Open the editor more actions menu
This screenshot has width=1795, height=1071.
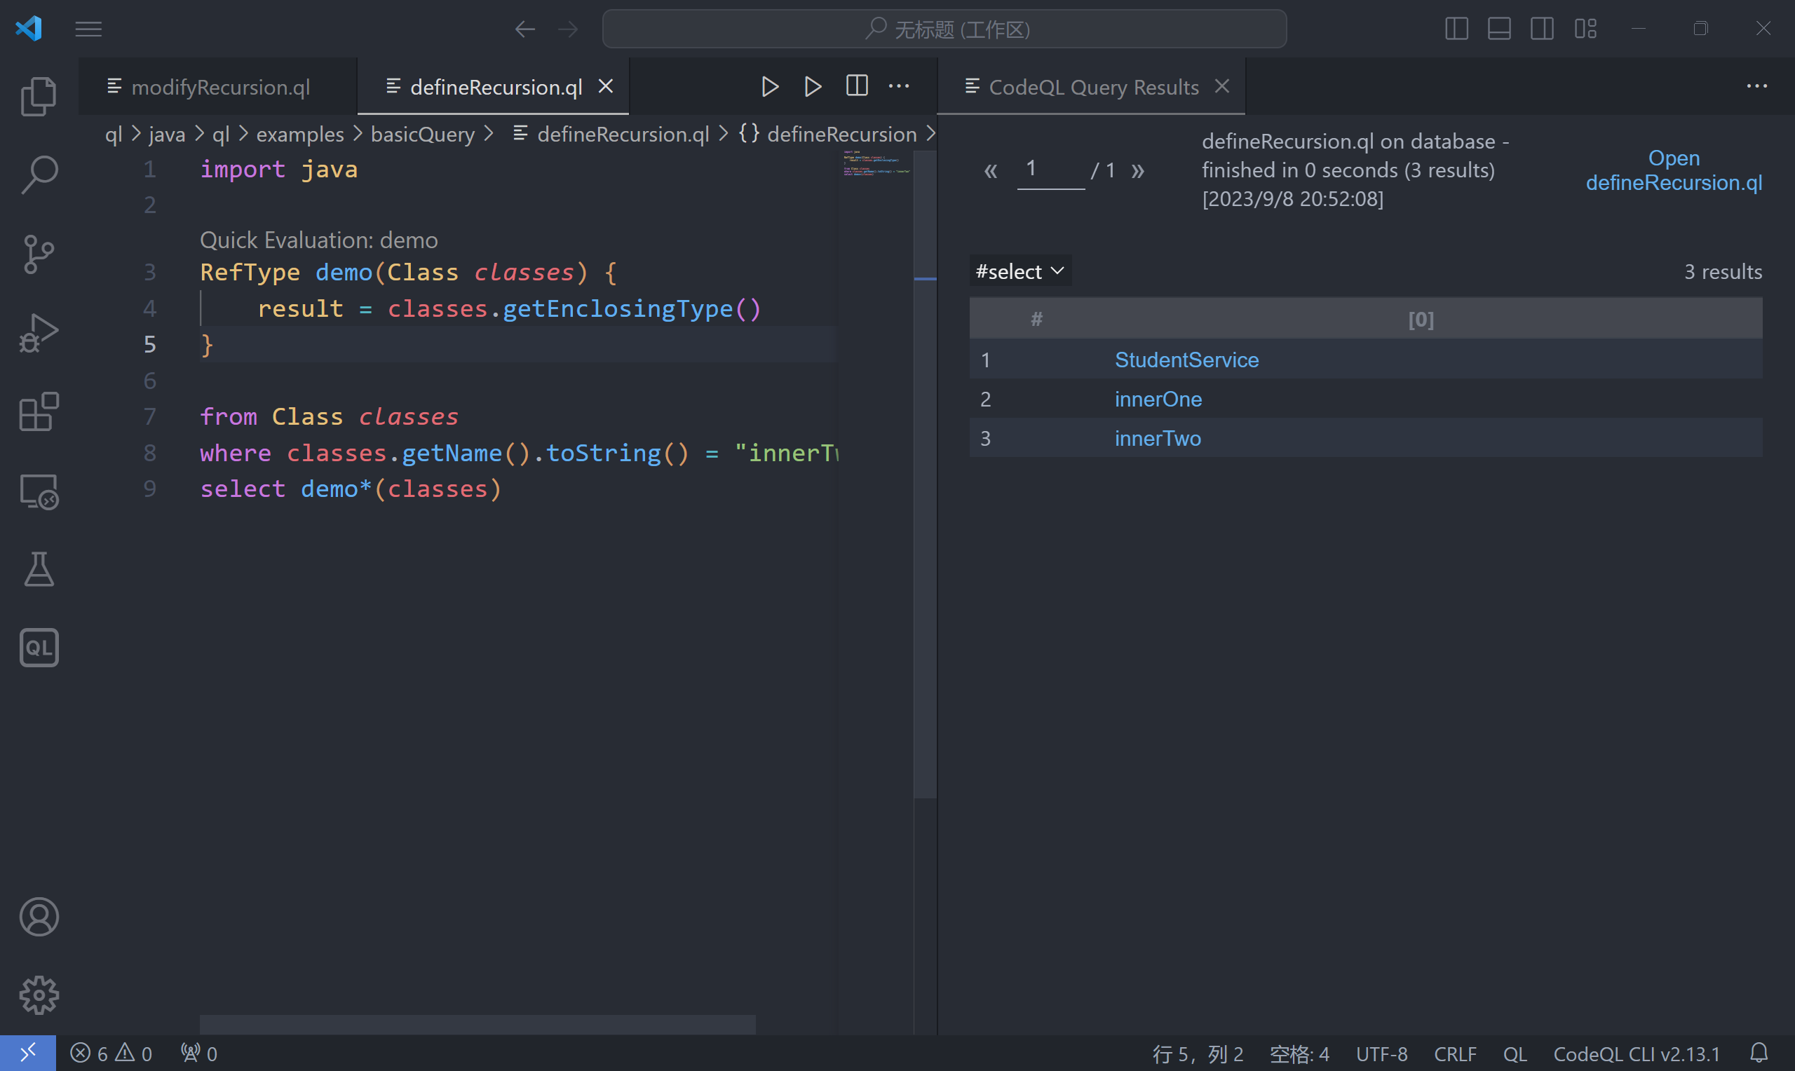pos(899,86)
